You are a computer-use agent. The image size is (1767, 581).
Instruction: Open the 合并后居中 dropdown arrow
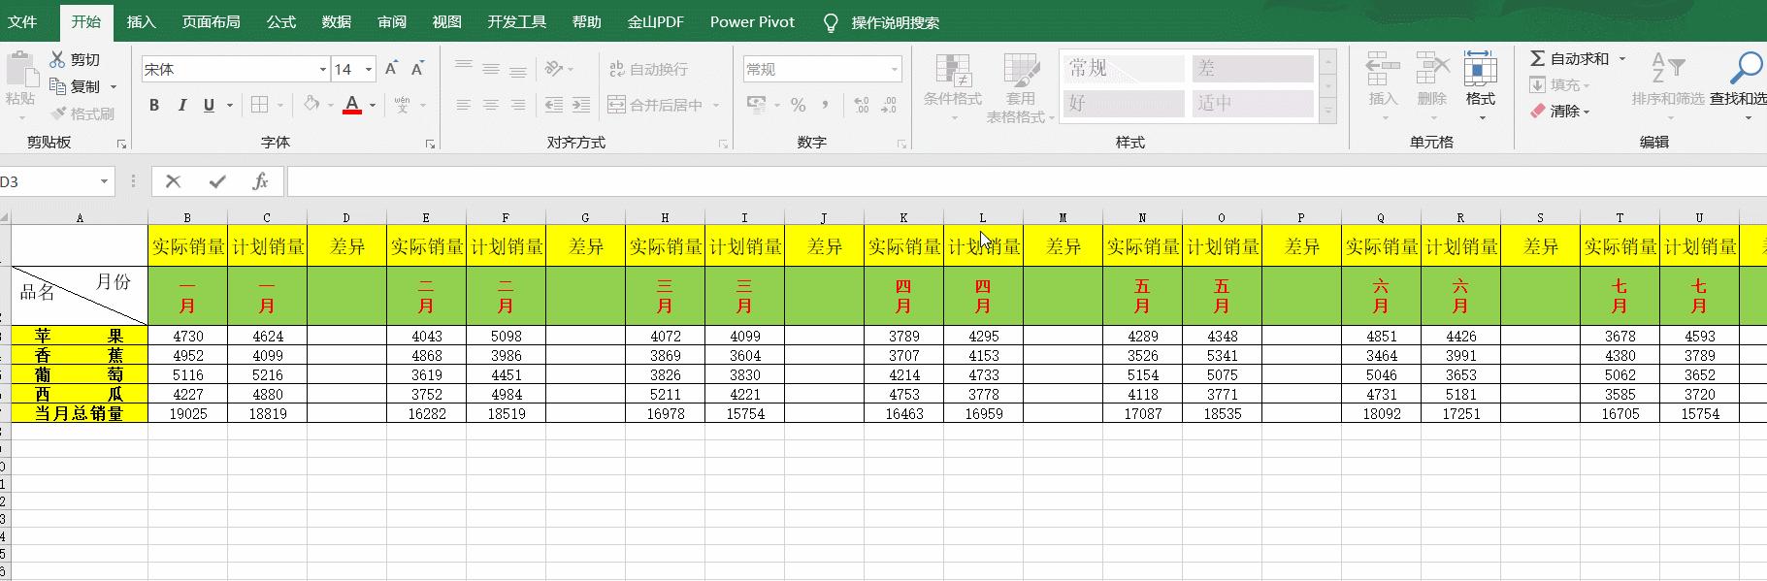click(716, 105)
